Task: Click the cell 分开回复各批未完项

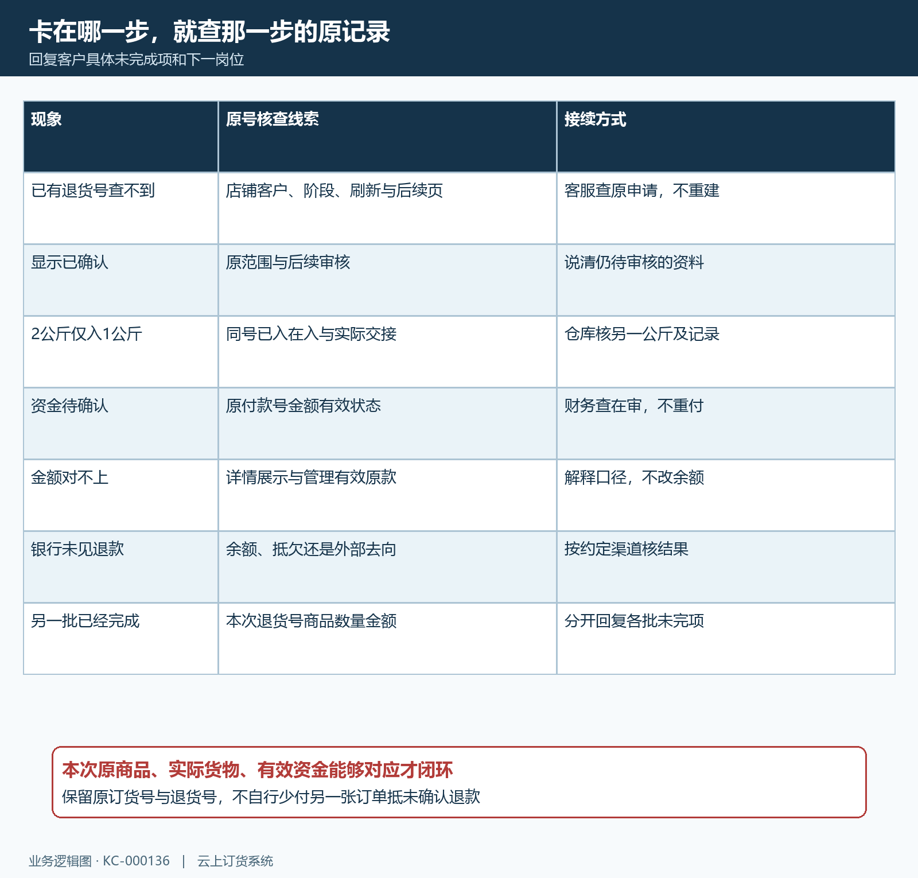Action: click(726, 639)
